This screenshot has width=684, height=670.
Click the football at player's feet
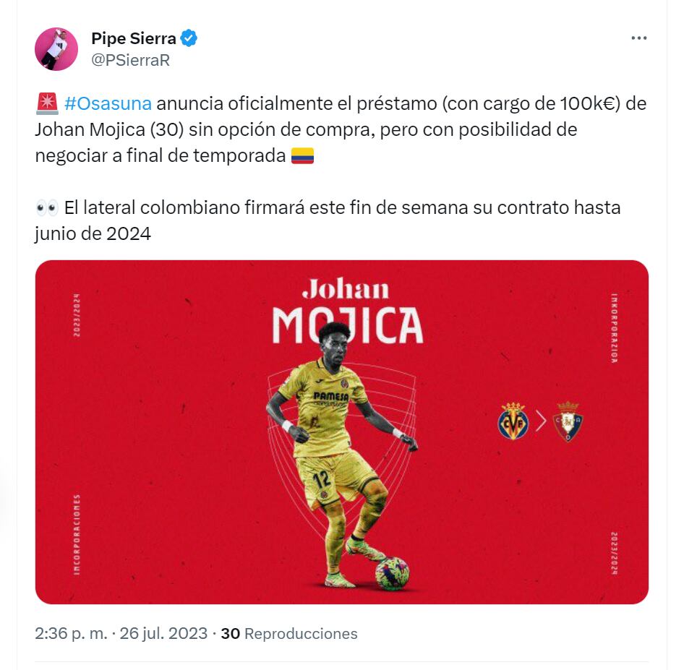tap(392, 573)
